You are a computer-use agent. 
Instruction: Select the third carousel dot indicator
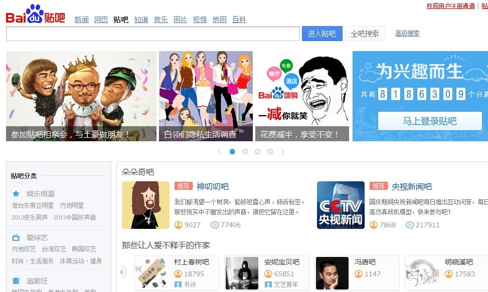click(257, 151)
